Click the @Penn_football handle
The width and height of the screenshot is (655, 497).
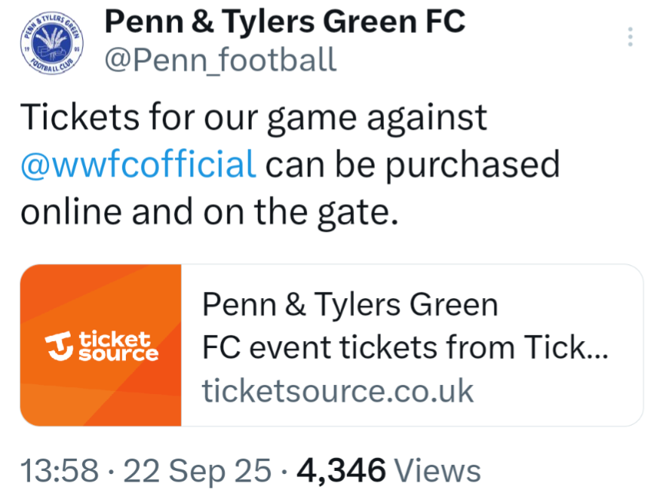click(x=220, y=59)
